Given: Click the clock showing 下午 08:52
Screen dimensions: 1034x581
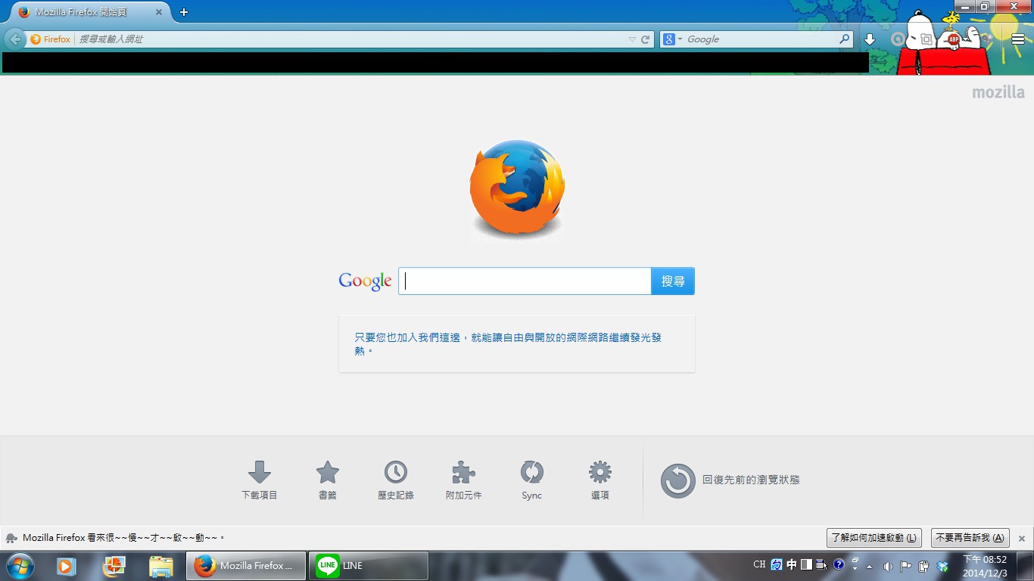Looking at the screenshot, I should (985, 566).
